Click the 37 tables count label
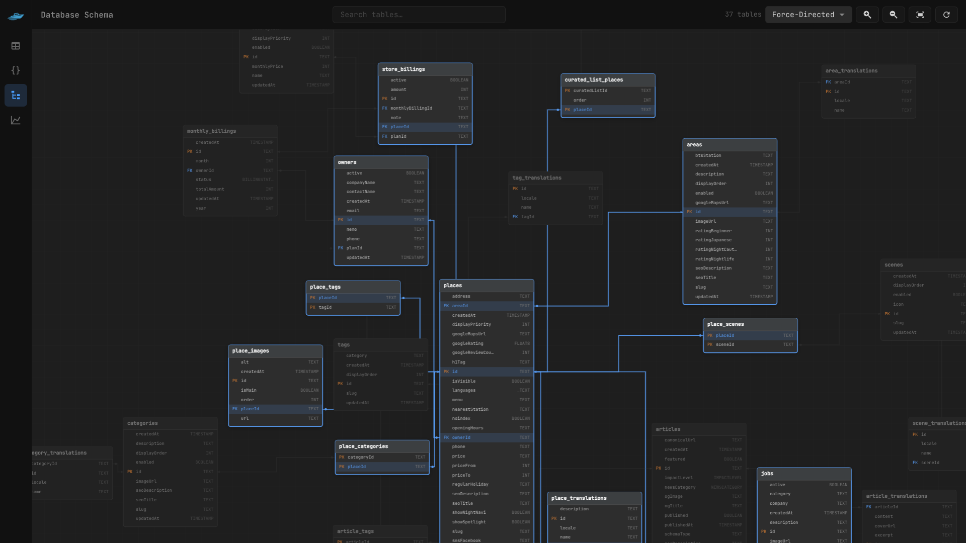This screenshot has height=543, width=966. [743, 15]
